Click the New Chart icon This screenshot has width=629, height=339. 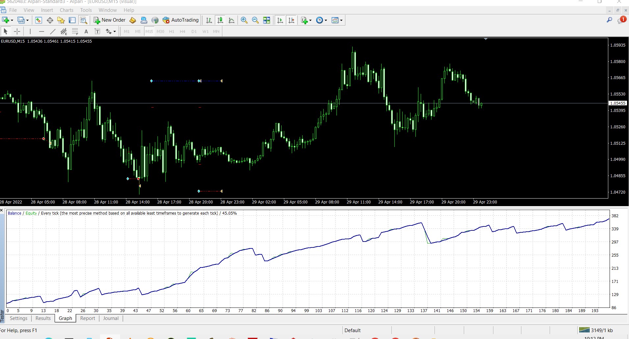[5, 20]
